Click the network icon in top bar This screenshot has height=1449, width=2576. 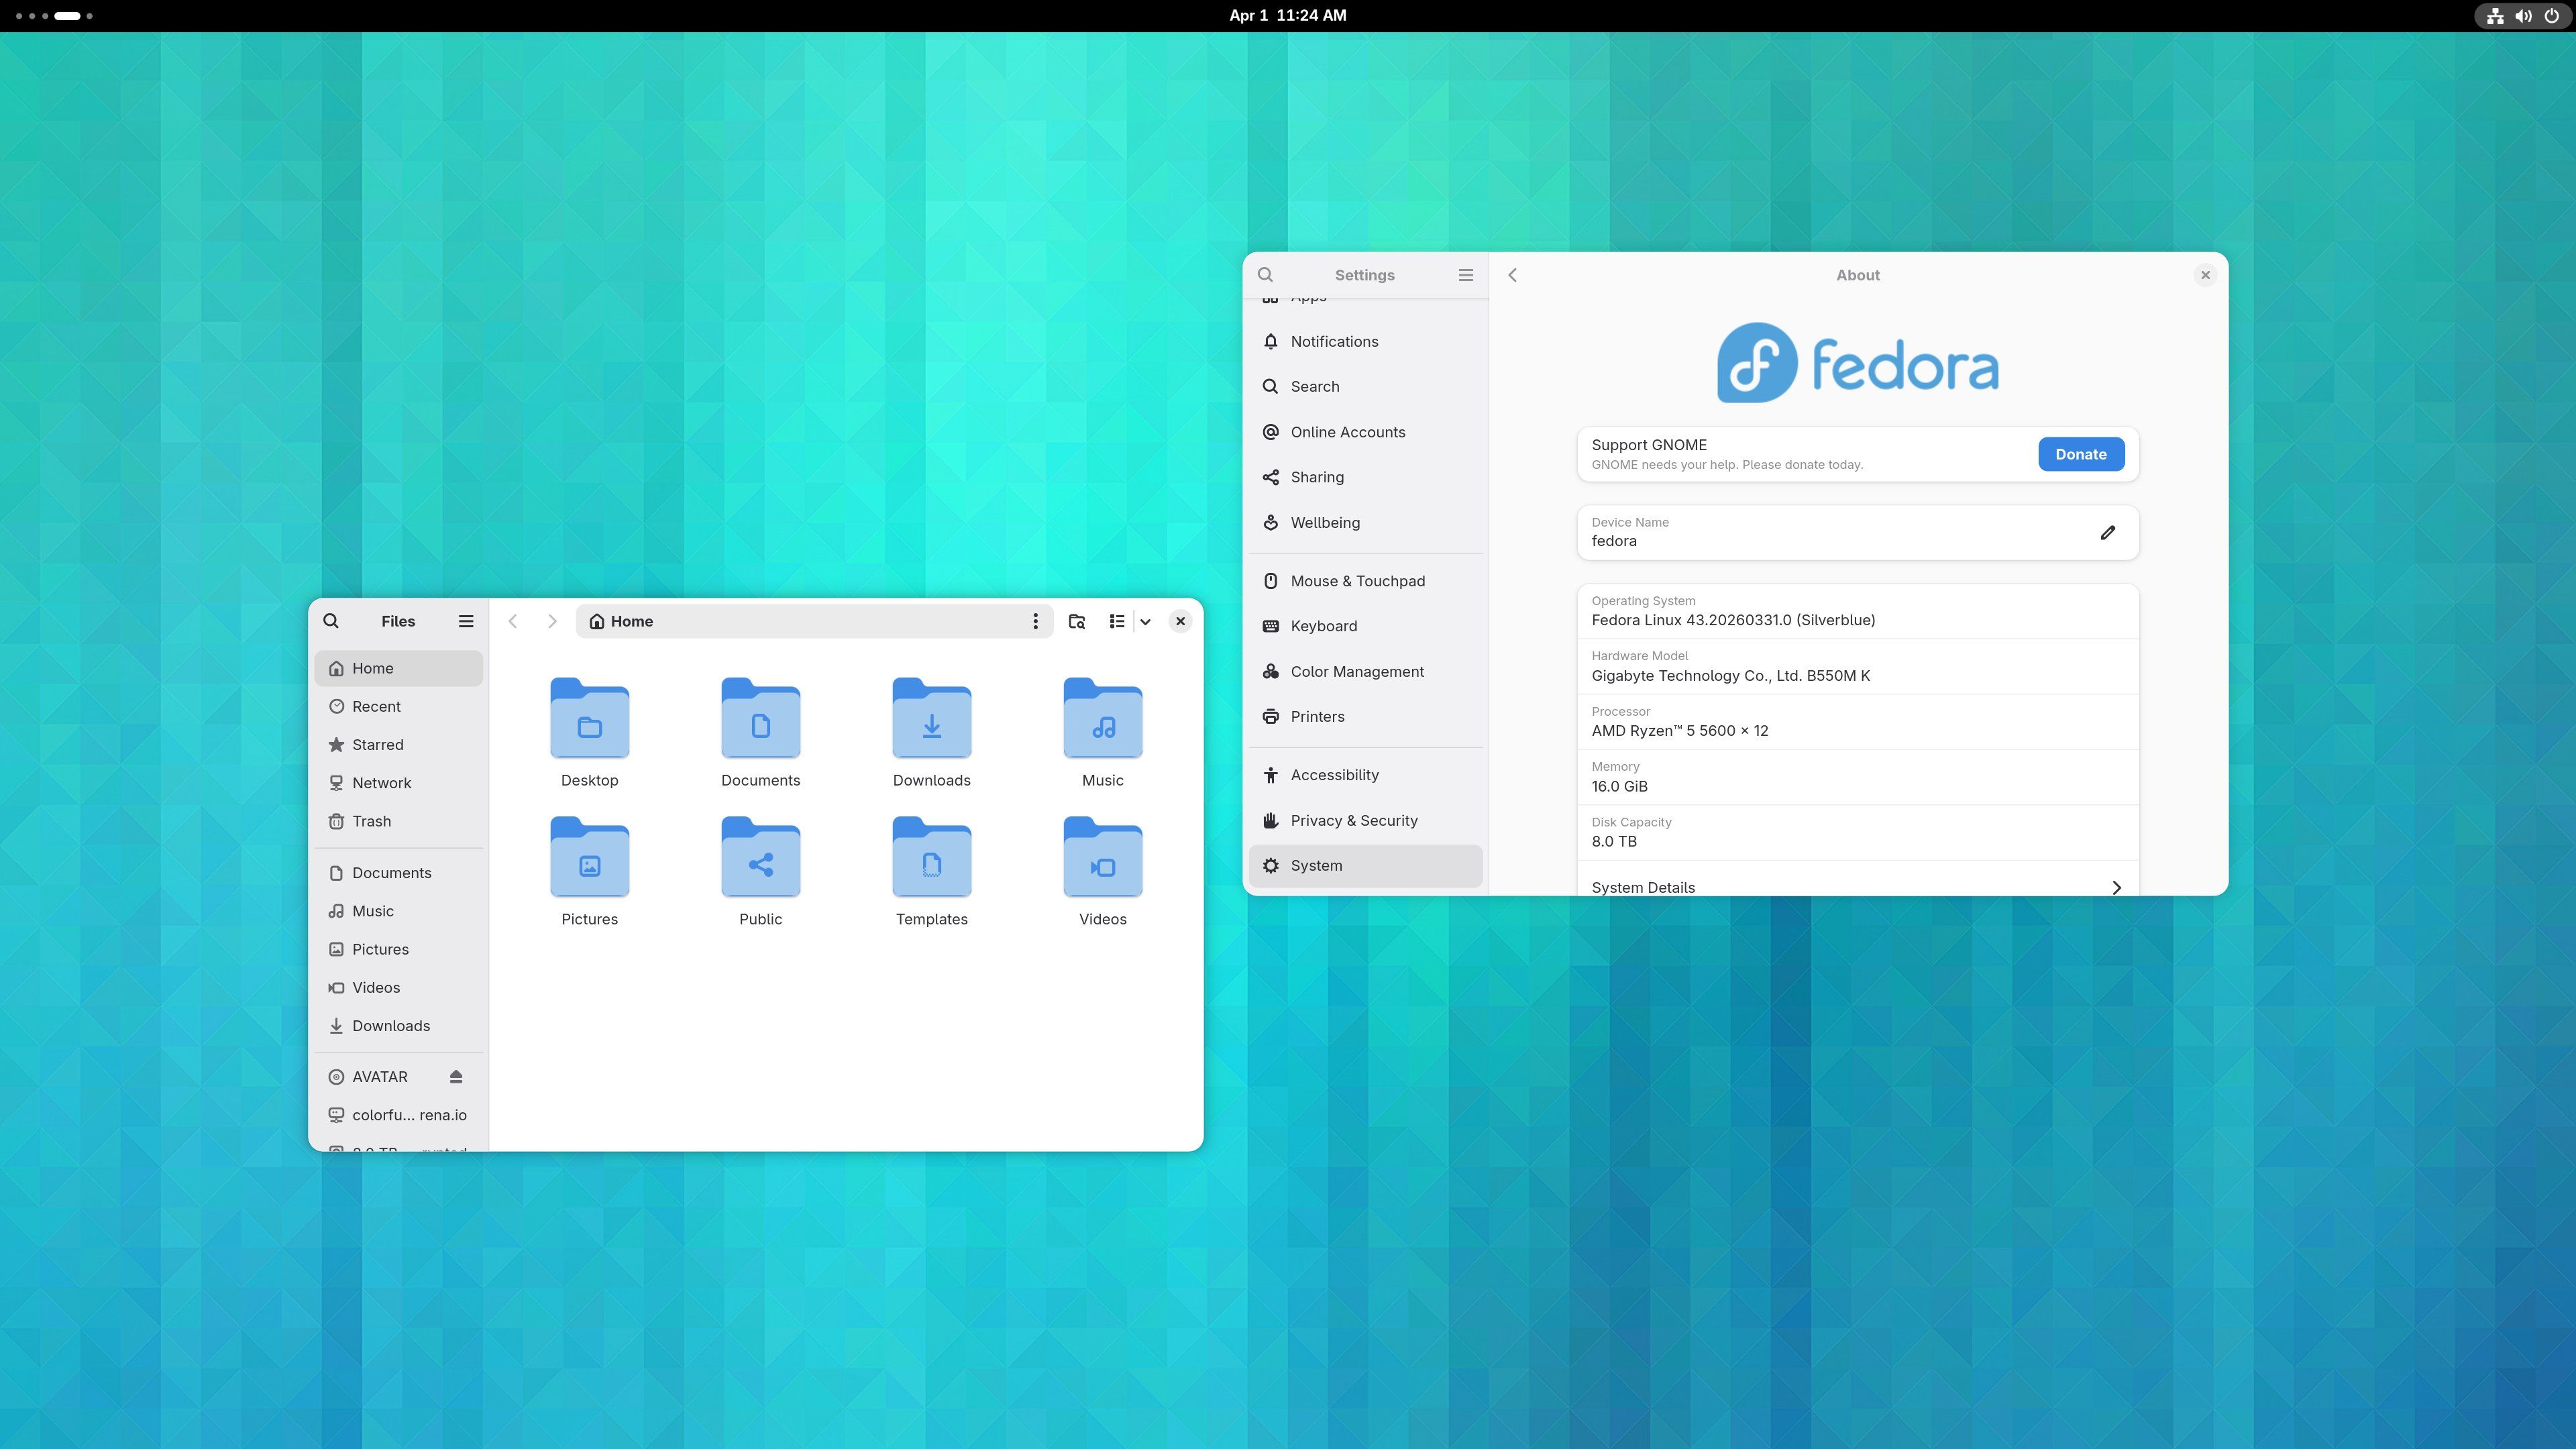(2495, 16)
